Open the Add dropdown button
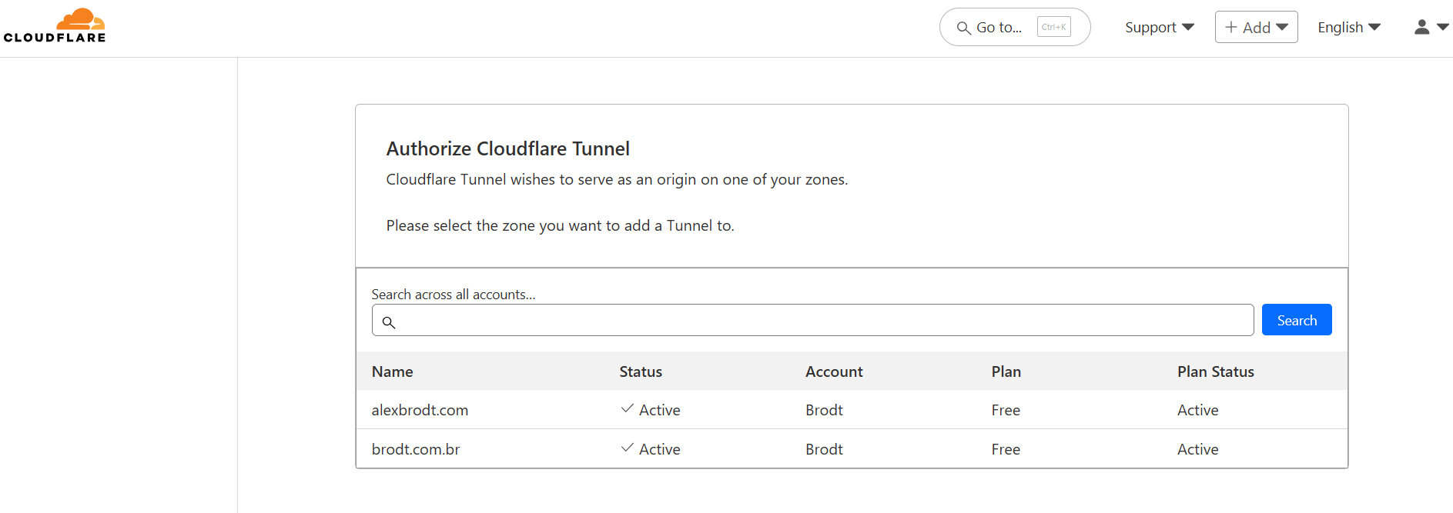 [1256, 27]
